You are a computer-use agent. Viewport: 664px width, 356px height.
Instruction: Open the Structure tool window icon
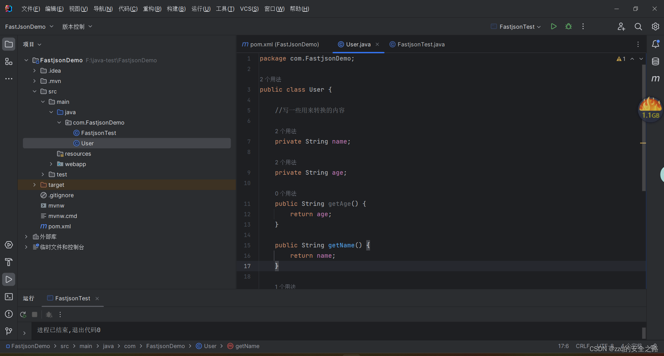click(9, 62)
